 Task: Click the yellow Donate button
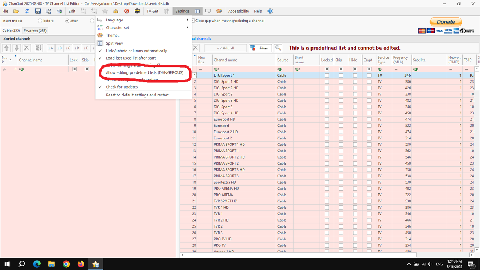click(x=445, y=22)
